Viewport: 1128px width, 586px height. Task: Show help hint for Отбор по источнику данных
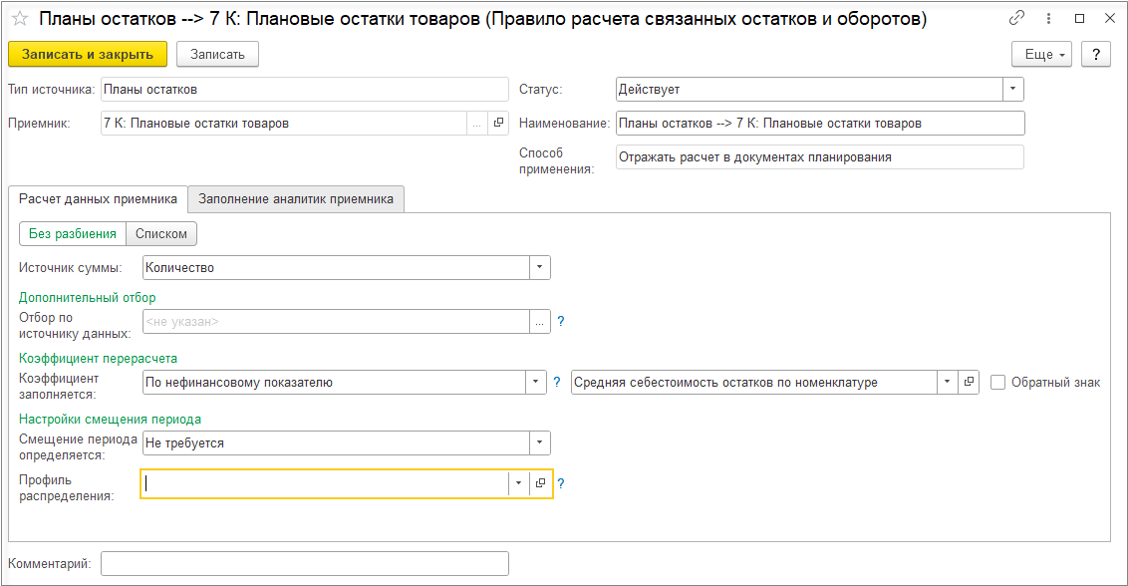561,322
